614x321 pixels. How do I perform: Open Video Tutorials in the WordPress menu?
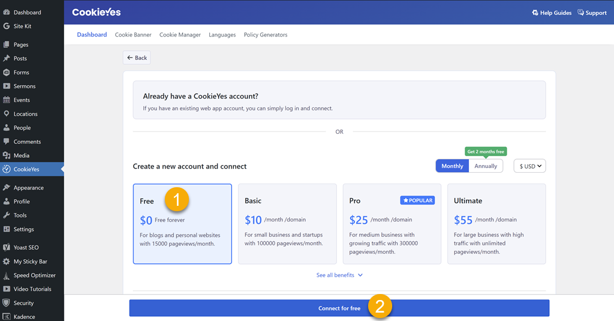[32, 289]
